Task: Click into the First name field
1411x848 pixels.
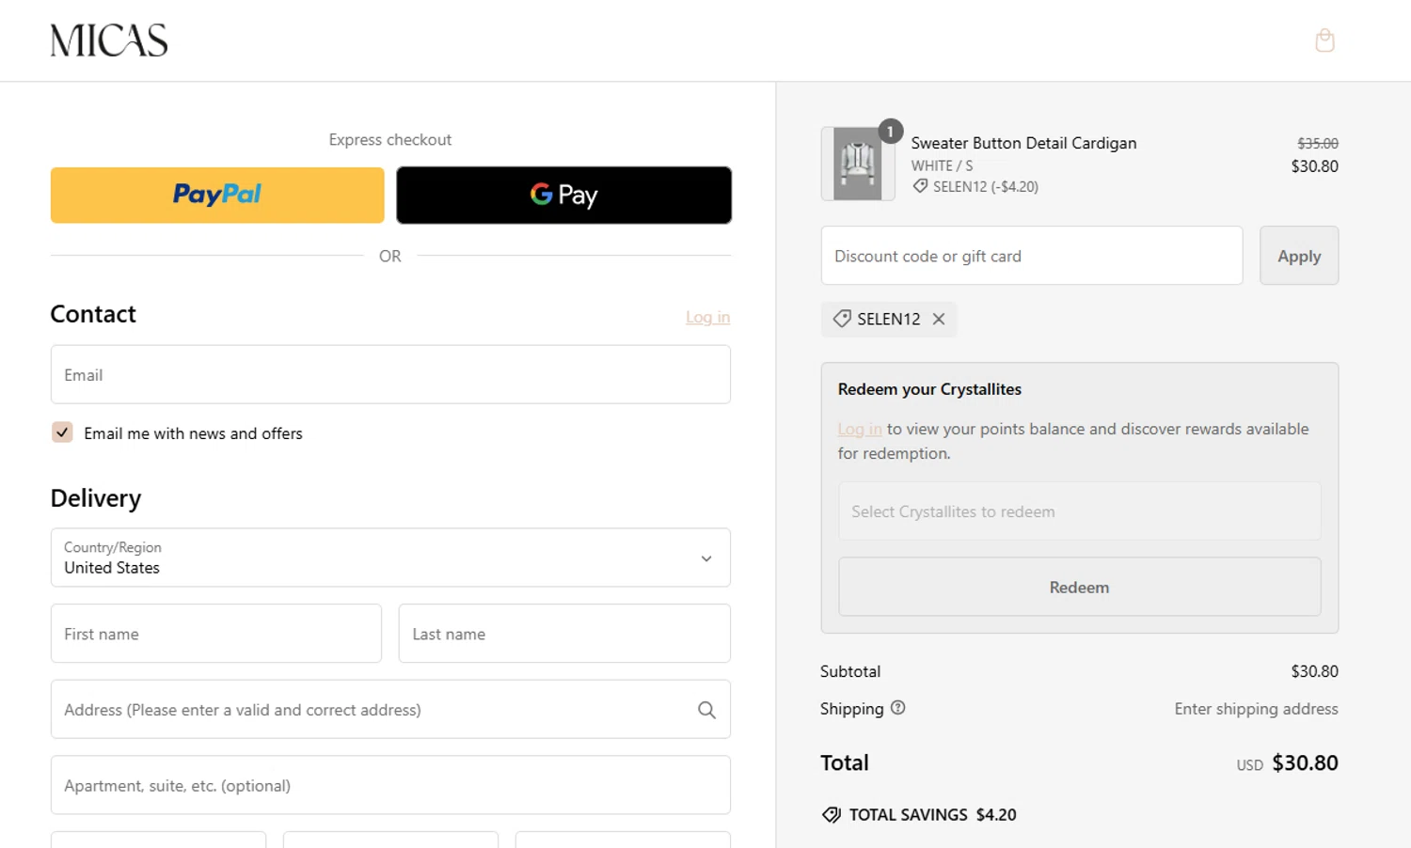Action: tap(216, 634)
